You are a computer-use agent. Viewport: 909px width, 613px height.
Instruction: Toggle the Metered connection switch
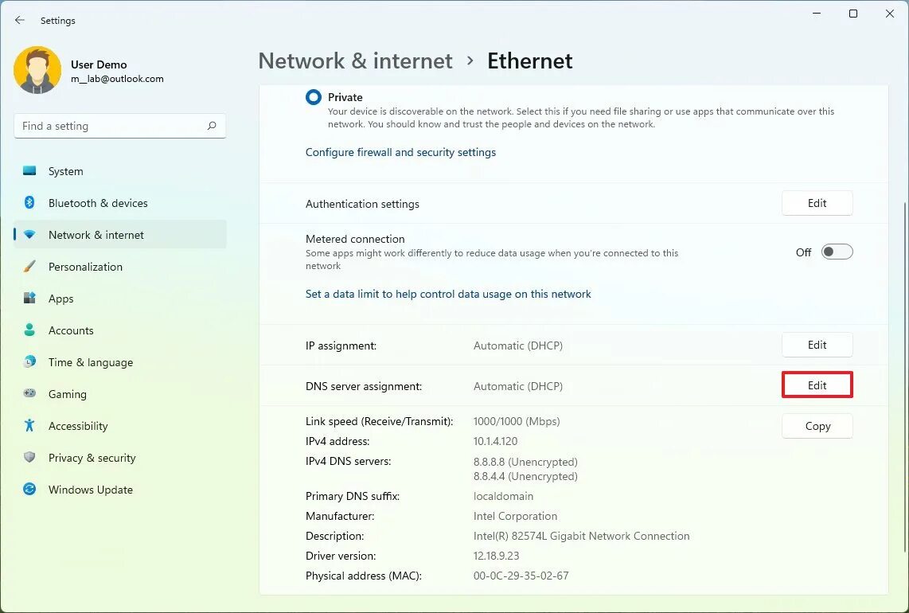pos(837,252)
